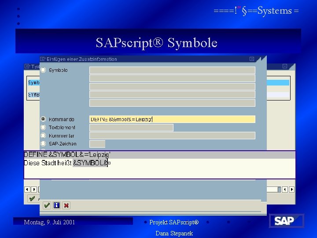Click the date Montag, 9. Juli 2001
The width and height of the screenshot is (317, 238).
tap(49, 222)
